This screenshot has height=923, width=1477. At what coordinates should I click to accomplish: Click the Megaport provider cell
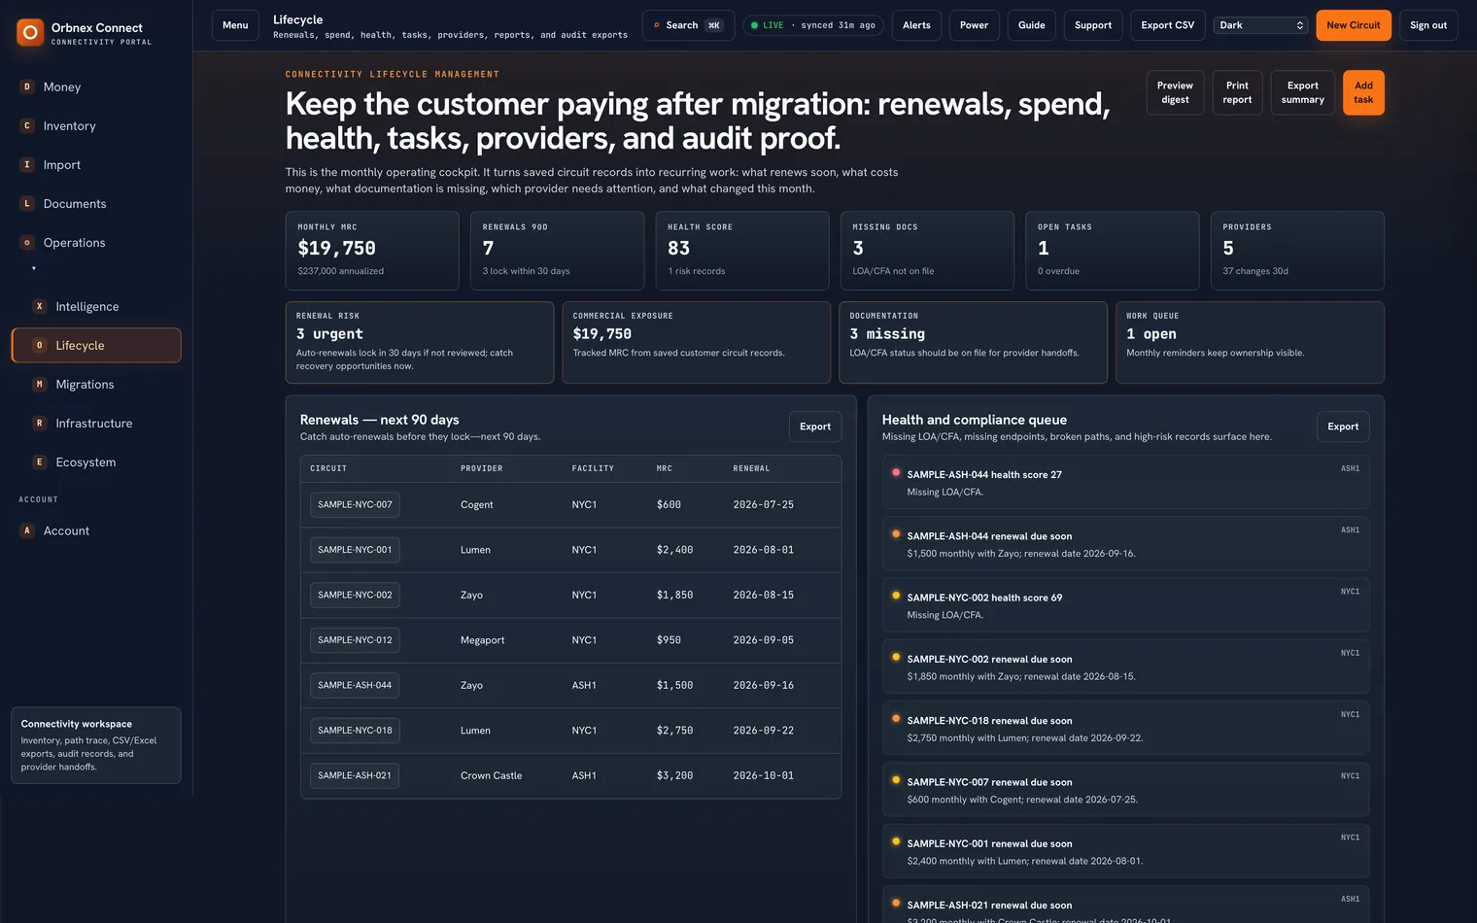482,640
